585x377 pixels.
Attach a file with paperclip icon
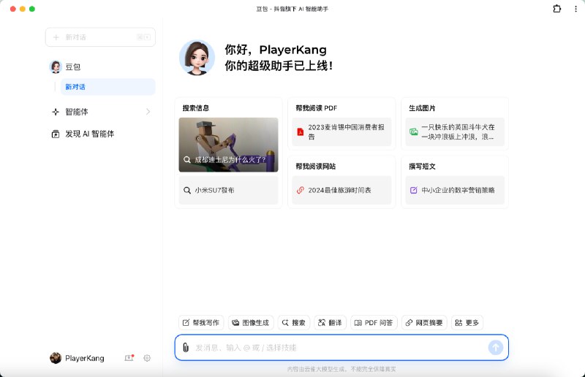coord(186,348)
